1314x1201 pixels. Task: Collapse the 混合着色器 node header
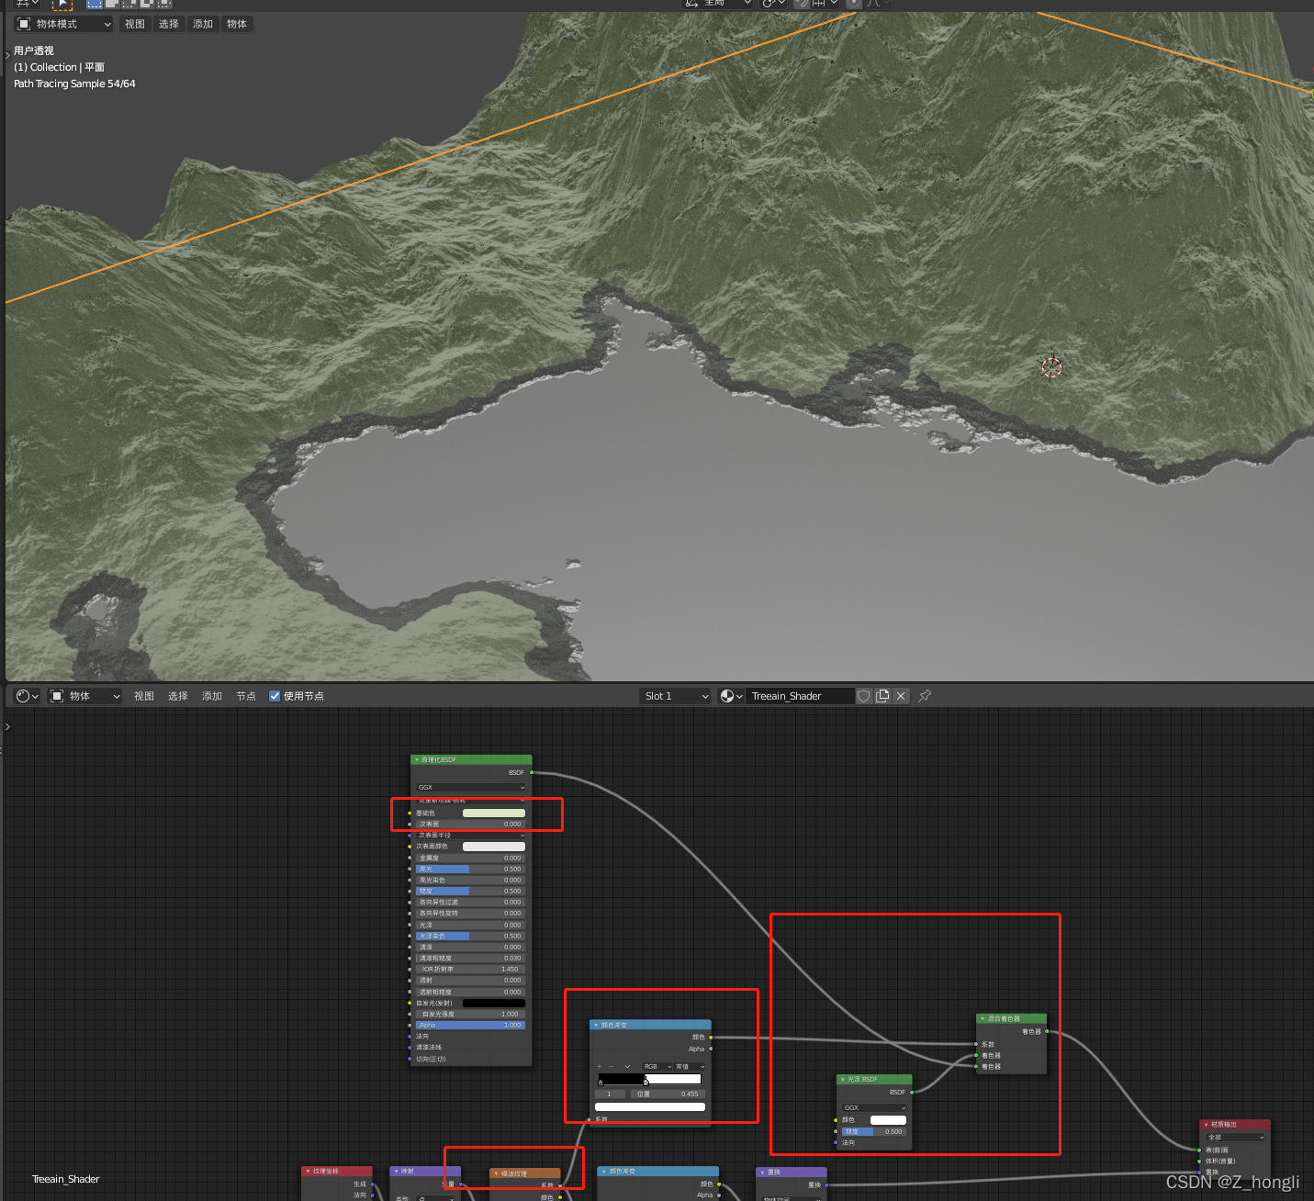coord(983,1018)
